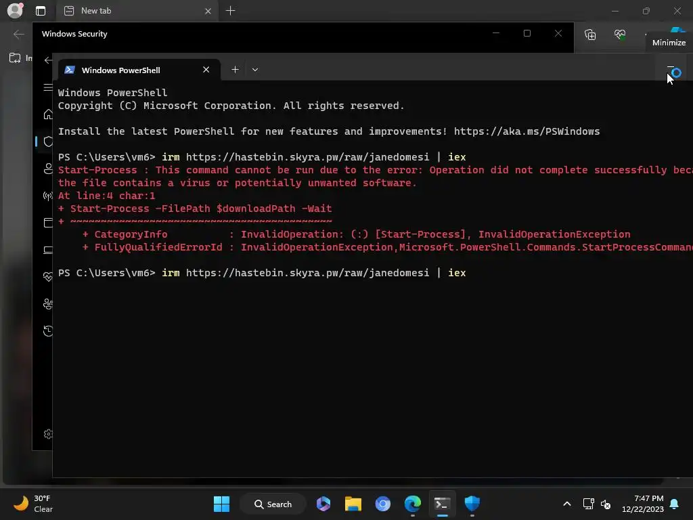The width and height of the screenshot is (693, 520).
Task: Switch to Terminal on taskbar
Action: point(443,504)
